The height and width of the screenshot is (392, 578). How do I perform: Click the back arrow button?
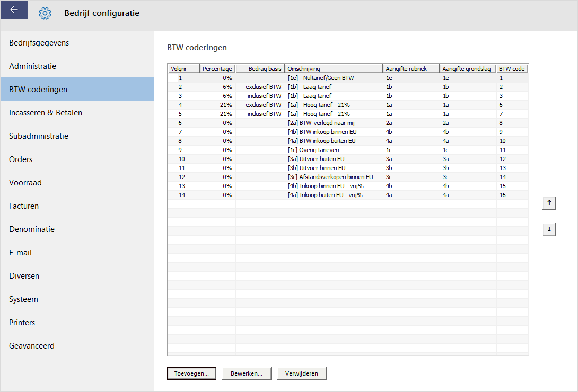click(x=14, y=9)
